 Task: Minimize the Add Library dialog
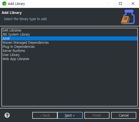(x=108, y=4)
